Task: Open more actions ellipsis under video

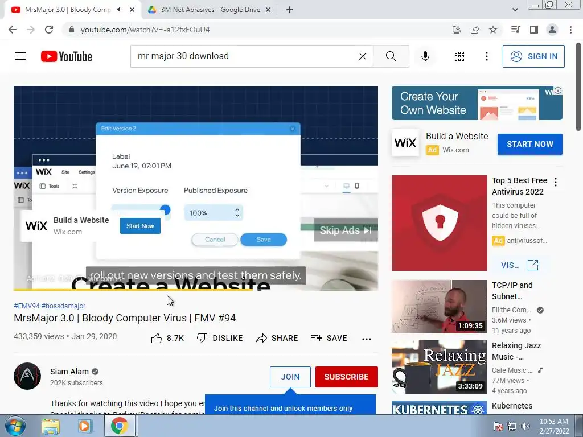Action: [x=367, y=339]
